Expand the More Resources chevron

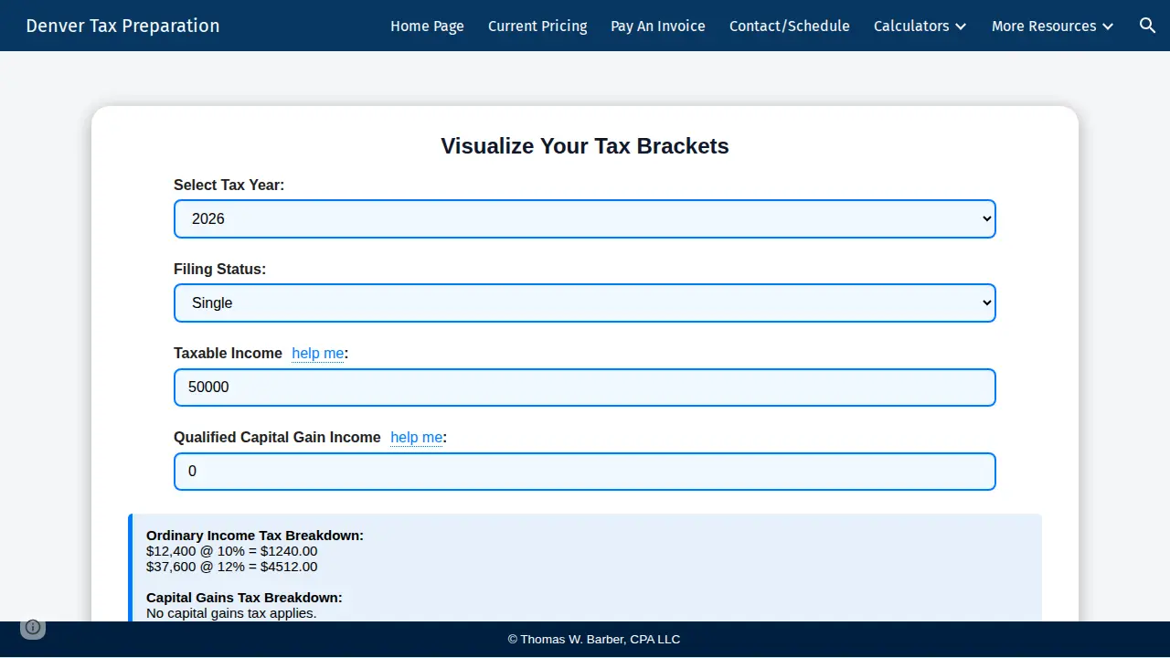coord(1108,27)
